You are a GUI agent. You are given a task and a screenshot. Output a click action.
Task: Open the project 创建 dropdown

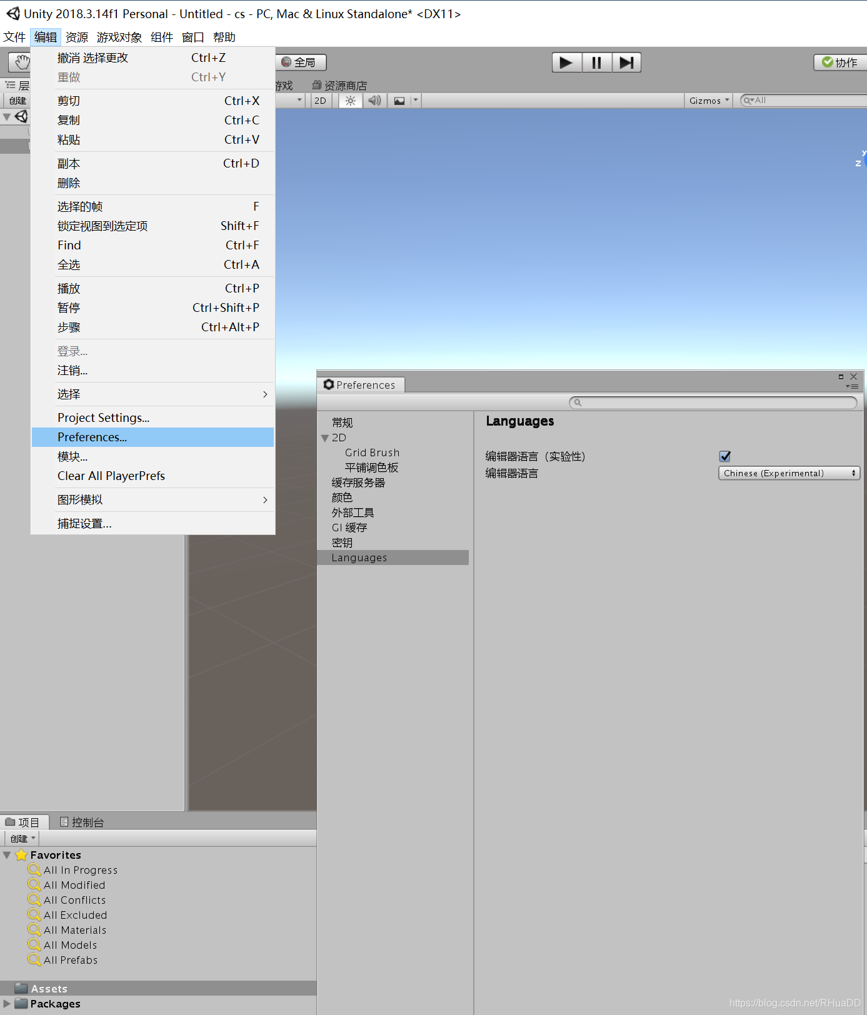pos(23,838)
